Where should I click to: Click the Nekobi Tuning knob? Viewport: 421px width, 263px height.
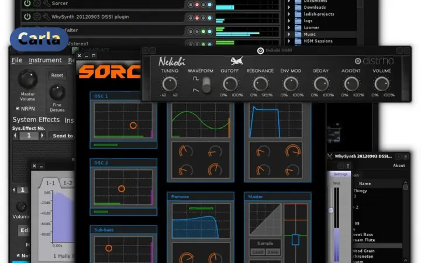170,84
